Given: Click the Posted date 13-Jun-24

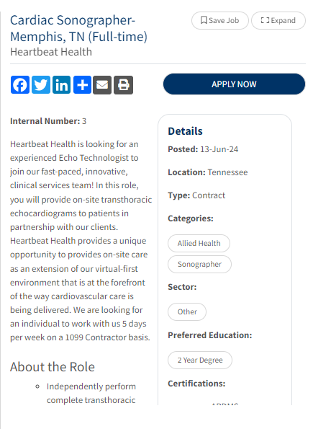Looking at the screenshot, I should [x=219, y=149].
